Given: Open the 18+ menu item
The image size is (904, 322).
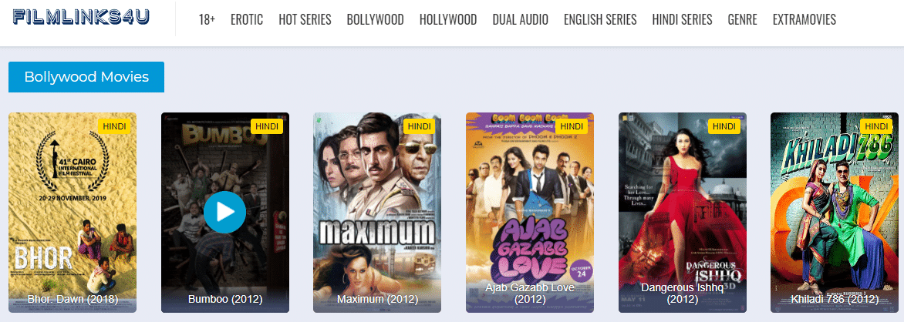Looking at the screenshot, I should [x=207, y=19].
